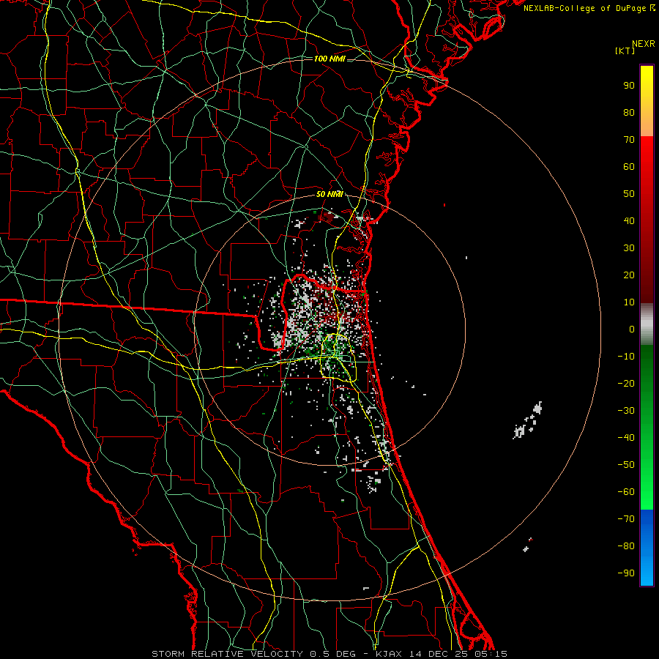
Task: Click the -20 value on the velocity scale
Action: (626, 384)
